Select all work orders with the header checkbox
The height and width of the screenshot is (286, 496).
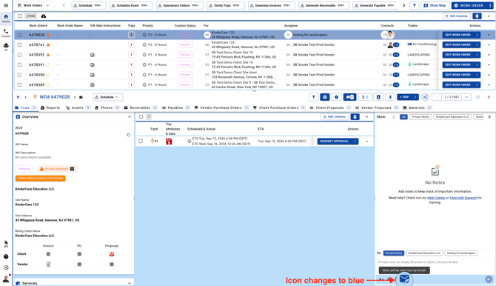pyautogui.click(x=20, y=16)
